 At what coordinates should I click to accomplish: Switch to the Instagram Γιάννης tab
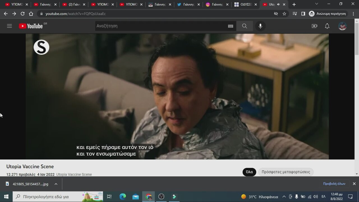point(216,4)
